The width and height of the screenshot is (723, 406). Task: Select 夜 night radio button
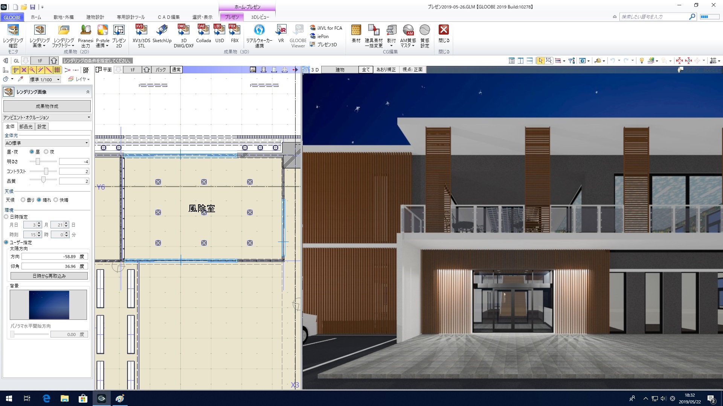pyautogui.click(x=46, y=152)
